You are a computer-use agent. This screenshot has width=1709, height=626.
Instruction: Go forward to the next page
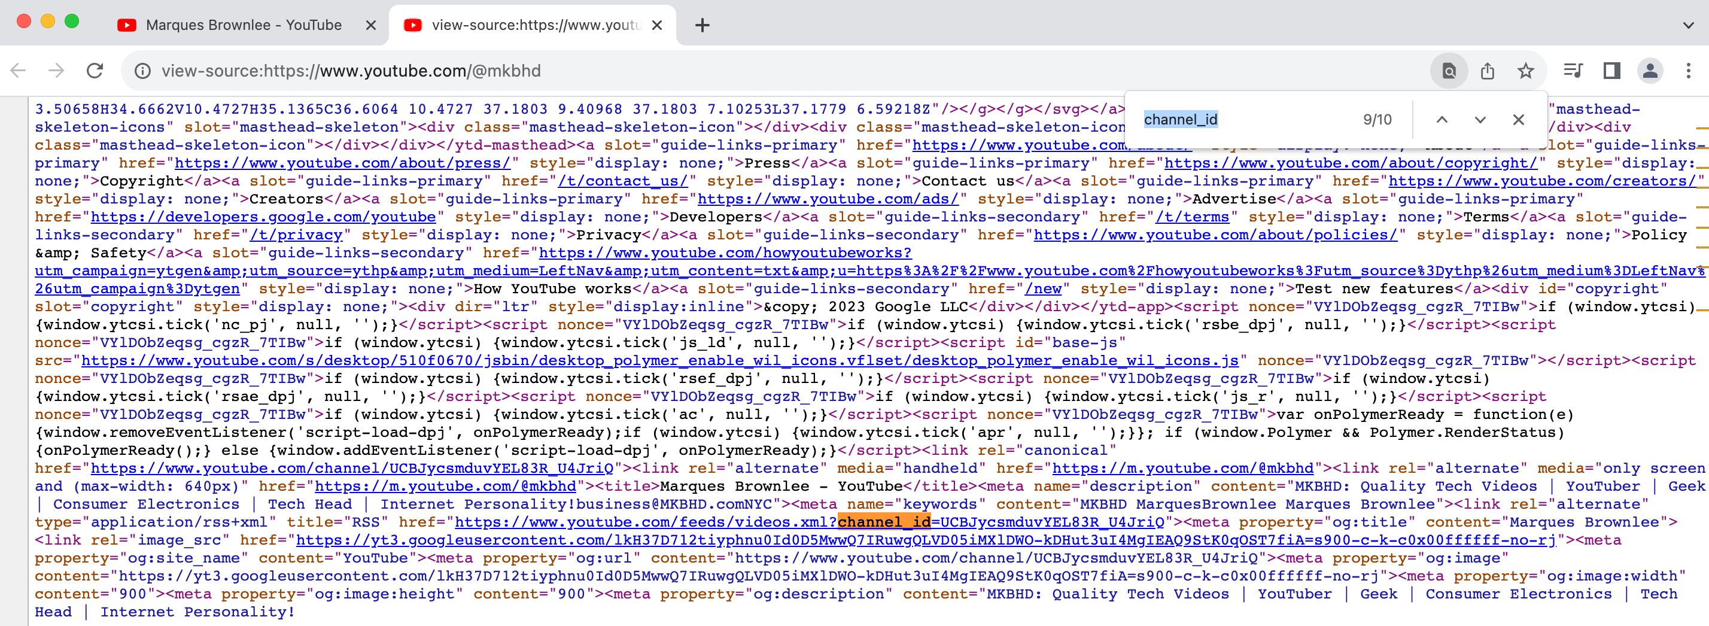click(x=56, y=71)
